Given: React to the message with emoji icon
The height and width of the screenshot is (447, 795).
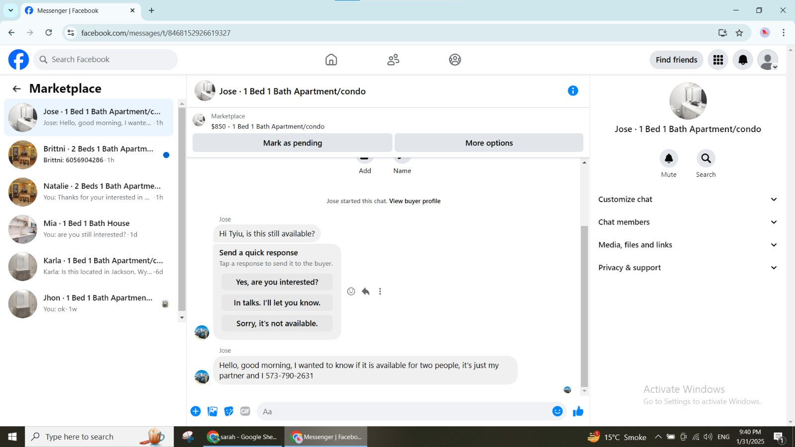Looking at the screenshot, I should click(351, 292).
